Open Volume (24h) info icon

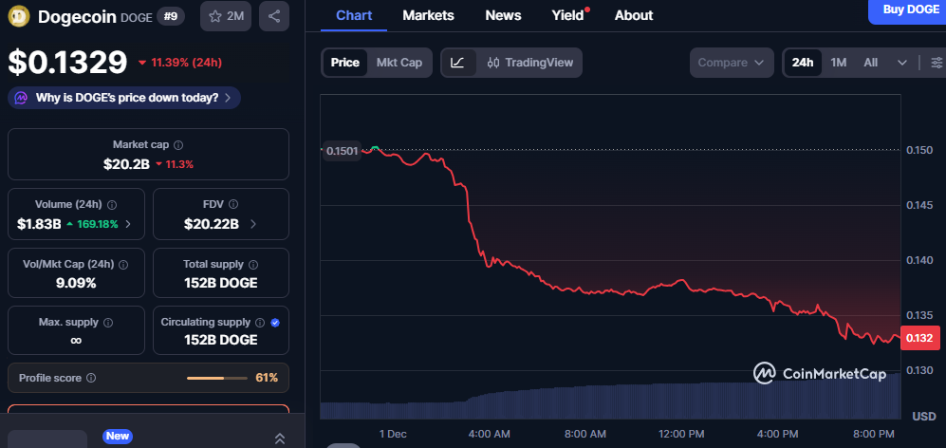click(112, 205)
